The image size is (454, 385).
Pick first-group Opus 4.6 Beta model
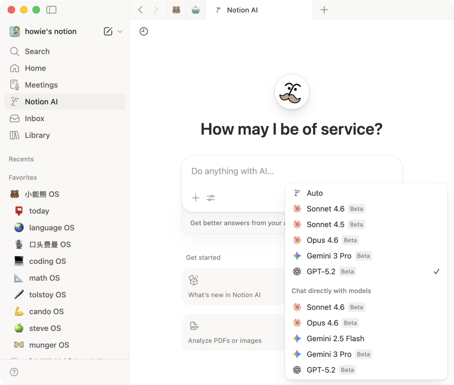[x=366, y=240]
